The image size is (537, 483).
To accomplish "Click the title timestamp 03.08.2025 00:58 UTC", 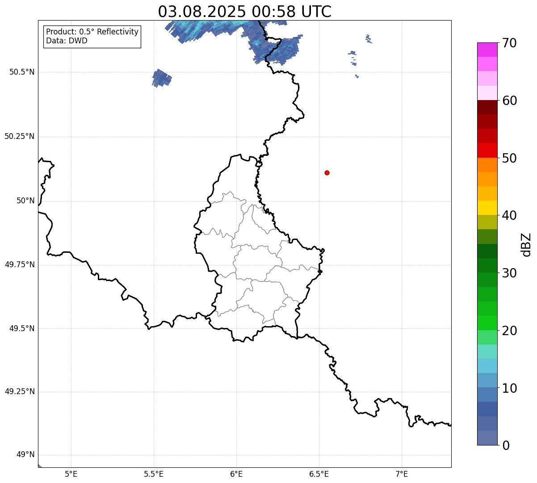I will point(245,12).
